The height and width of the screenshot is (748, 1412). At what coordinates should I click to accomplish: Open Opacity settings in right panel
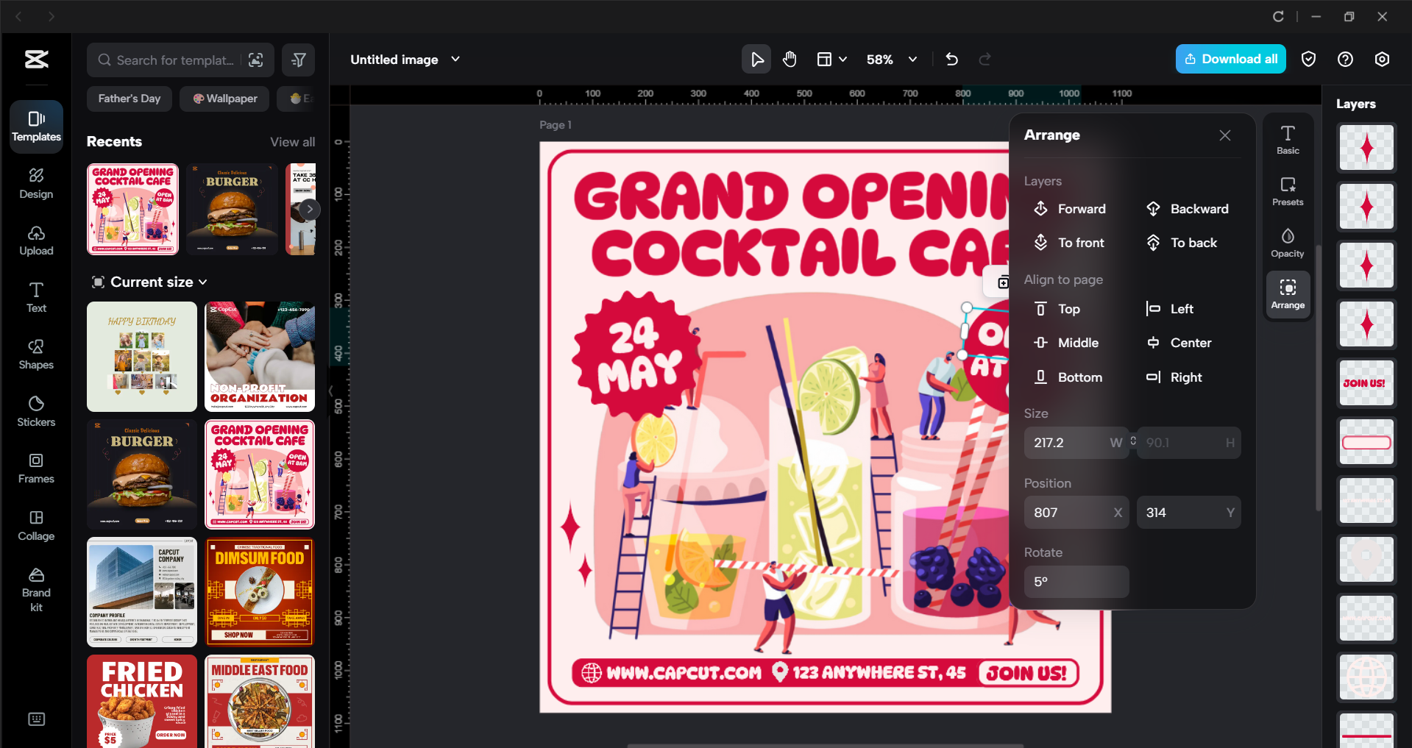pyautogui.click(x=1287, y=242)
